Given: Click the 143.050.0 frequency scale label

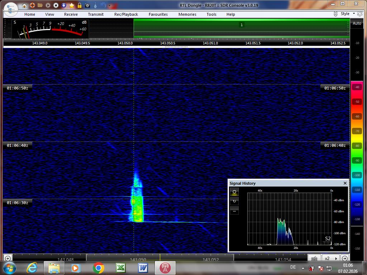Looking at the screenshot, I should point(125,43).
